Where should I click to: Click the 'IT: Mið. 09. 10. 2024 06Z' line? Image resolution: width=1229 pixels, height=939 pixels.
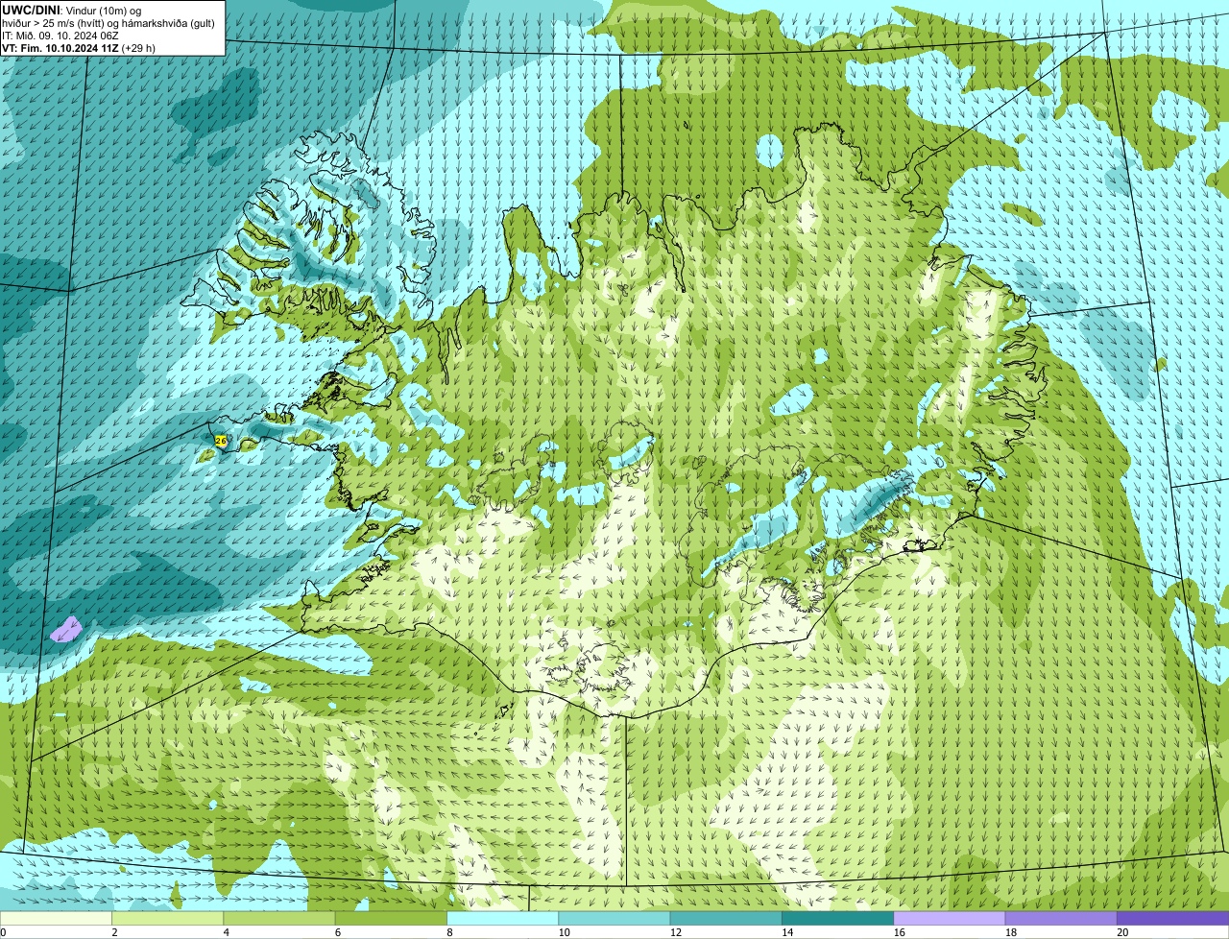pos(60,36)
